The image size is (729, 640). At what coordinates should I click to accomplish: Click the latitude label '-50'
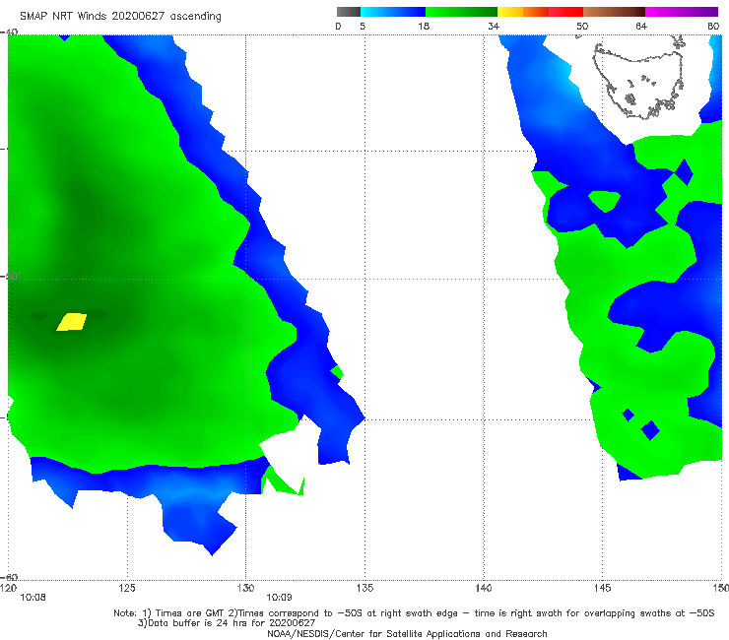(9, 277)
